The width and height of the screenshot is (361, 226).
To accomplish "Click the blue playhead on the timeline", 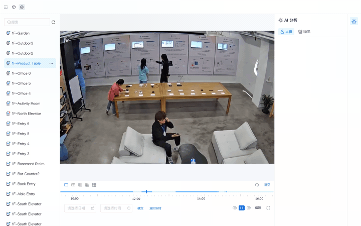I will [146, 191].
